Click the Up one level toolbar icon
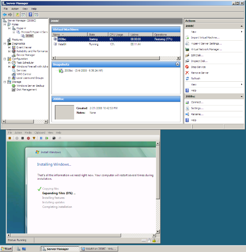The height and width of the screenshot is (252, 246). pos(17,14)
